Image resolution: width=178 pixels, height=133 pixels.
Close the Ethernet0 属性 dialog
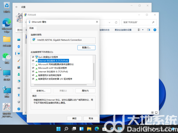pos(97,22)
